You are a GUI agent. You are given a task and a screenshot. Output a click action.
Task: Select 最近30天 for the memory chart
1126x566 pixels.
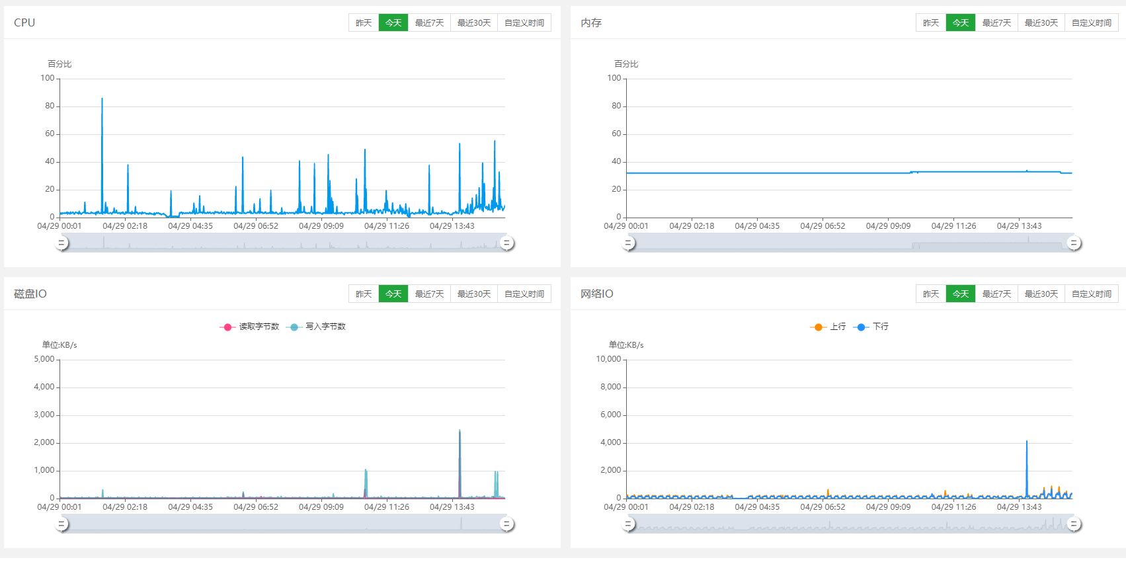click(1041, 23)
